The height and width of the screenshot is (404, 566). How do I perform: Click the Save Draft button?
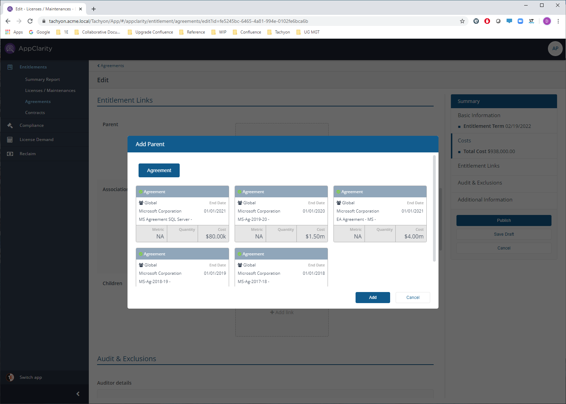pyautogui.click(x=504, y=234)
